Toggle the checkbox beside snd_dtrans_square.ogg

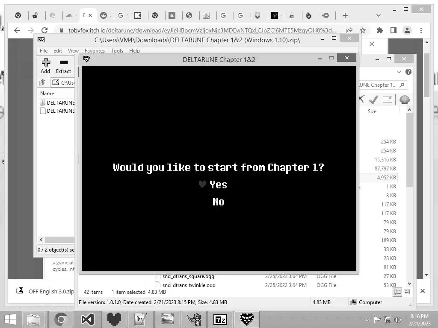click(x=157, y=277)
